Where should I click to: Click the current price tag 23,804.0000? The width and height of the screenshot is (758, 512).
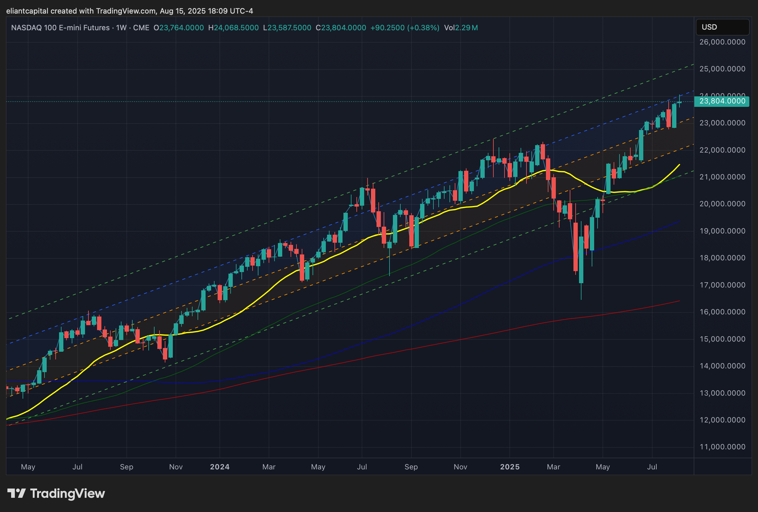tap(722, 101)
